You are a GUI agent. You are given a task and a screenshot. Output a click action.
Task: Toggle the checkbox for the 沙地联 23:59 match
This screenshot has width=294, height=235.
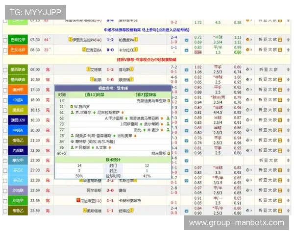pyautogui.click(x=5, y=191)
